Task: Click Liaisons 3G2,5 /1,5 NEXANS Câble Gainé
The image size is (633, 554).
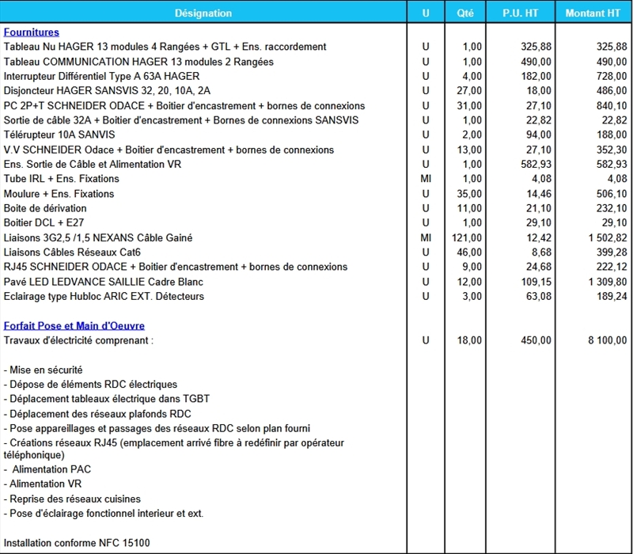Action: point(97,238)
